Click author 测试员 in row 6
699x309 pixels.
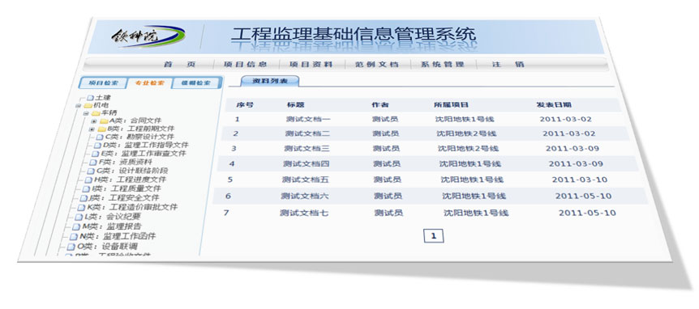(x=388, y=196)
